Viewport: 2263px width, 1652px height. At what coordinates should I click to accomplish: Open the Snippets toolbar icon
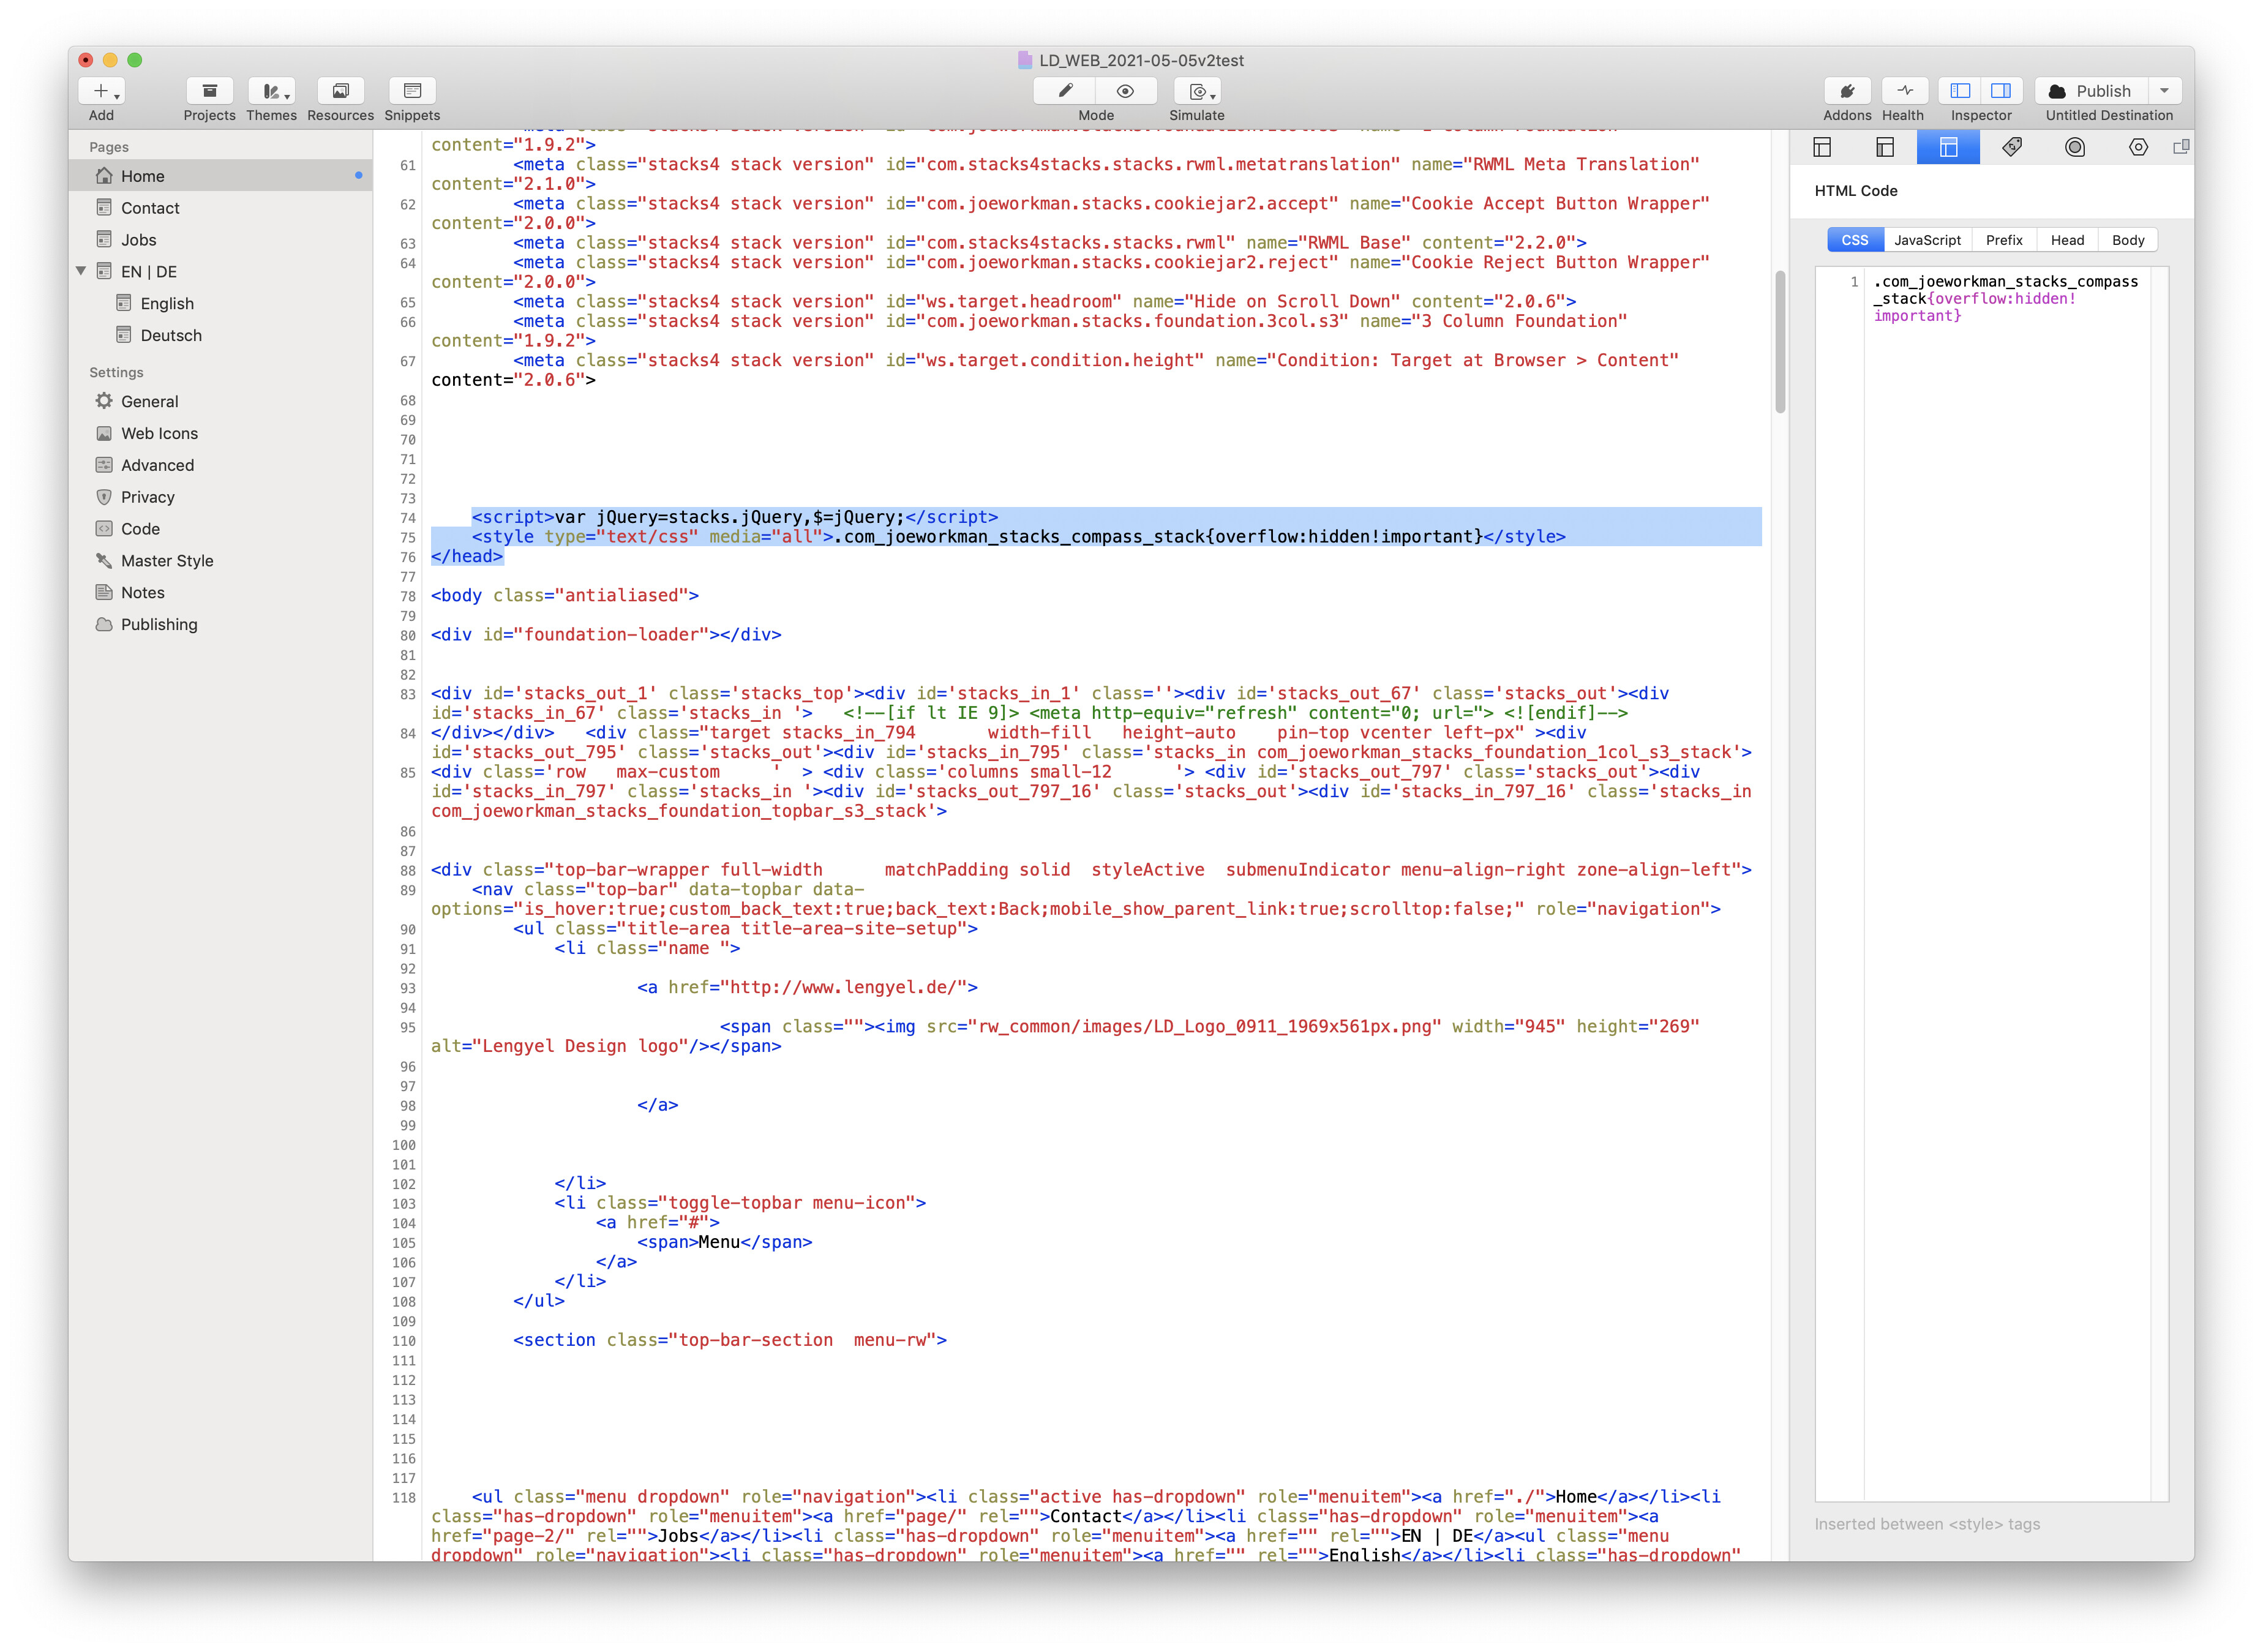(412, 91)
